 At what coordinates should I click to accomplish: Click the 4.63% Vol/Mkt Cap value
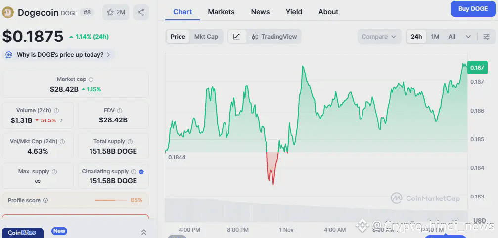38,151
